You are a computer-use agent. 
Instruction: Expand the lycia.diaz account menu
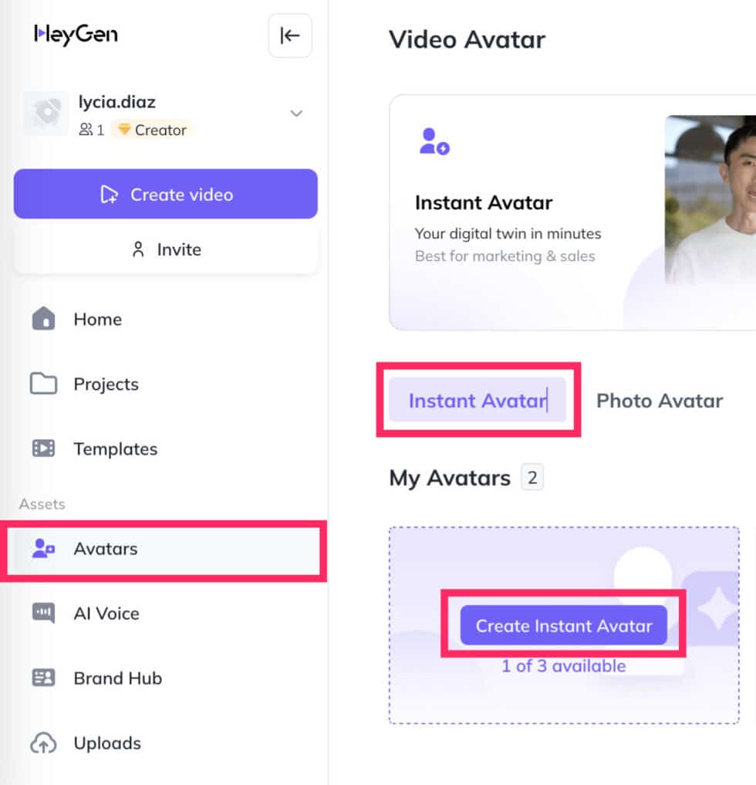point(117,101)
